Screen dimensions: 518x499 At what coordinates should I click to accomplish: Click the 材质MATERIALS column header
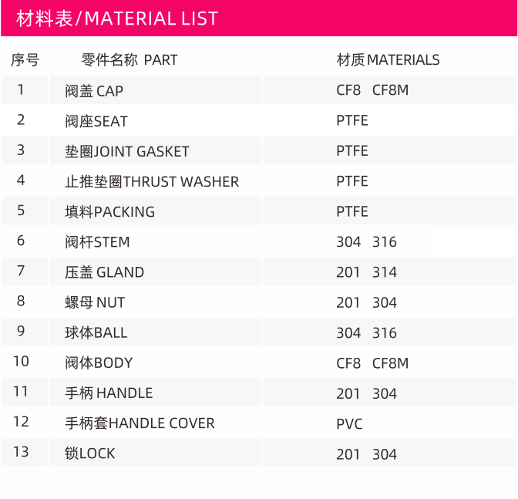388,60
